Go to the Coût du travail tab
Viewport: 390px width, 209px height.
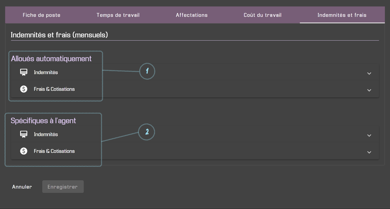[262, 15]
